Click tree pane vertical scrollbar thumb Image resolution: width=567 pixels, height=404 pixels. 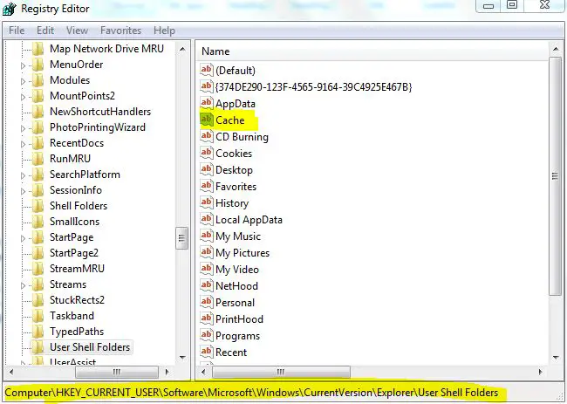pyautogui.click(x=182, y=238)
